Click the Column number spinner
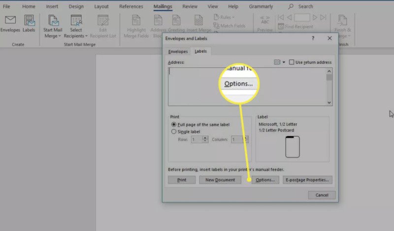The height and width of the screenshot is (231, 394). point(240,139)
